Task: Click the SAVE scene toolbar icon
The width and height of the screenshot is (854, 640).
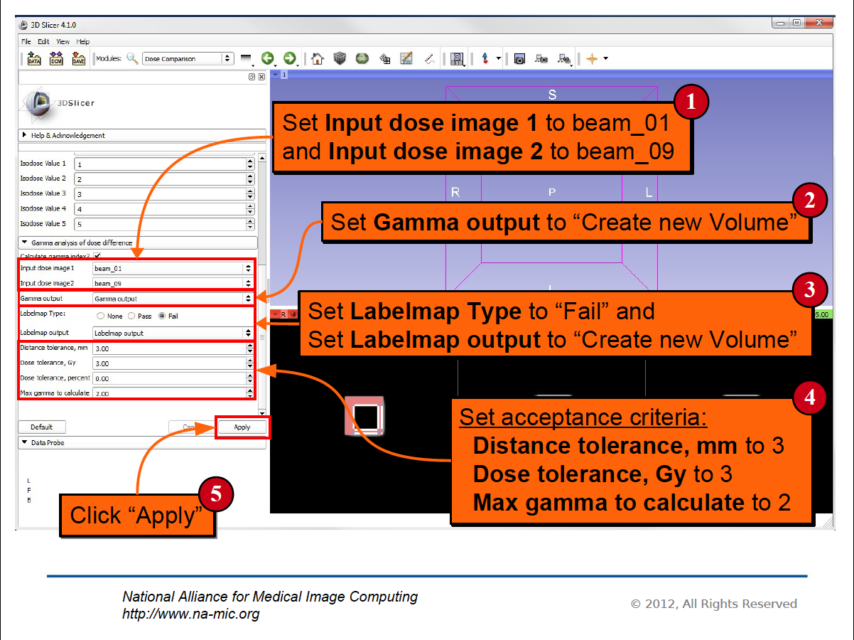Action: [78, 59]
